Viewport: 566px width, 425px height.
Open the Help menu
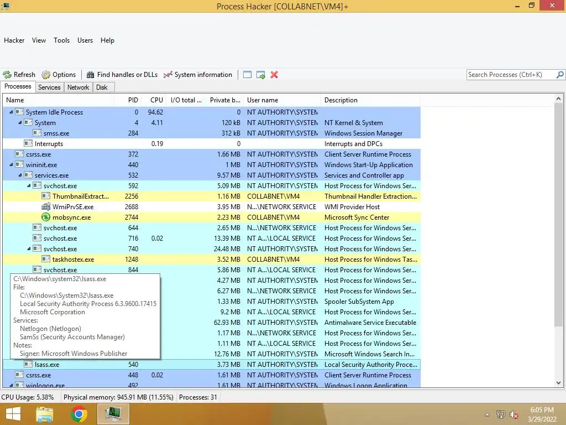click(107, 40)
